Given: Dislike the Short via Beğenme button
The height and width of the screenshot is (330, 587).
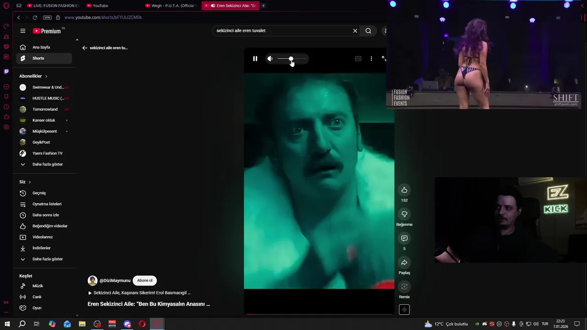Looking at the screenshot, I should [404, 214].
